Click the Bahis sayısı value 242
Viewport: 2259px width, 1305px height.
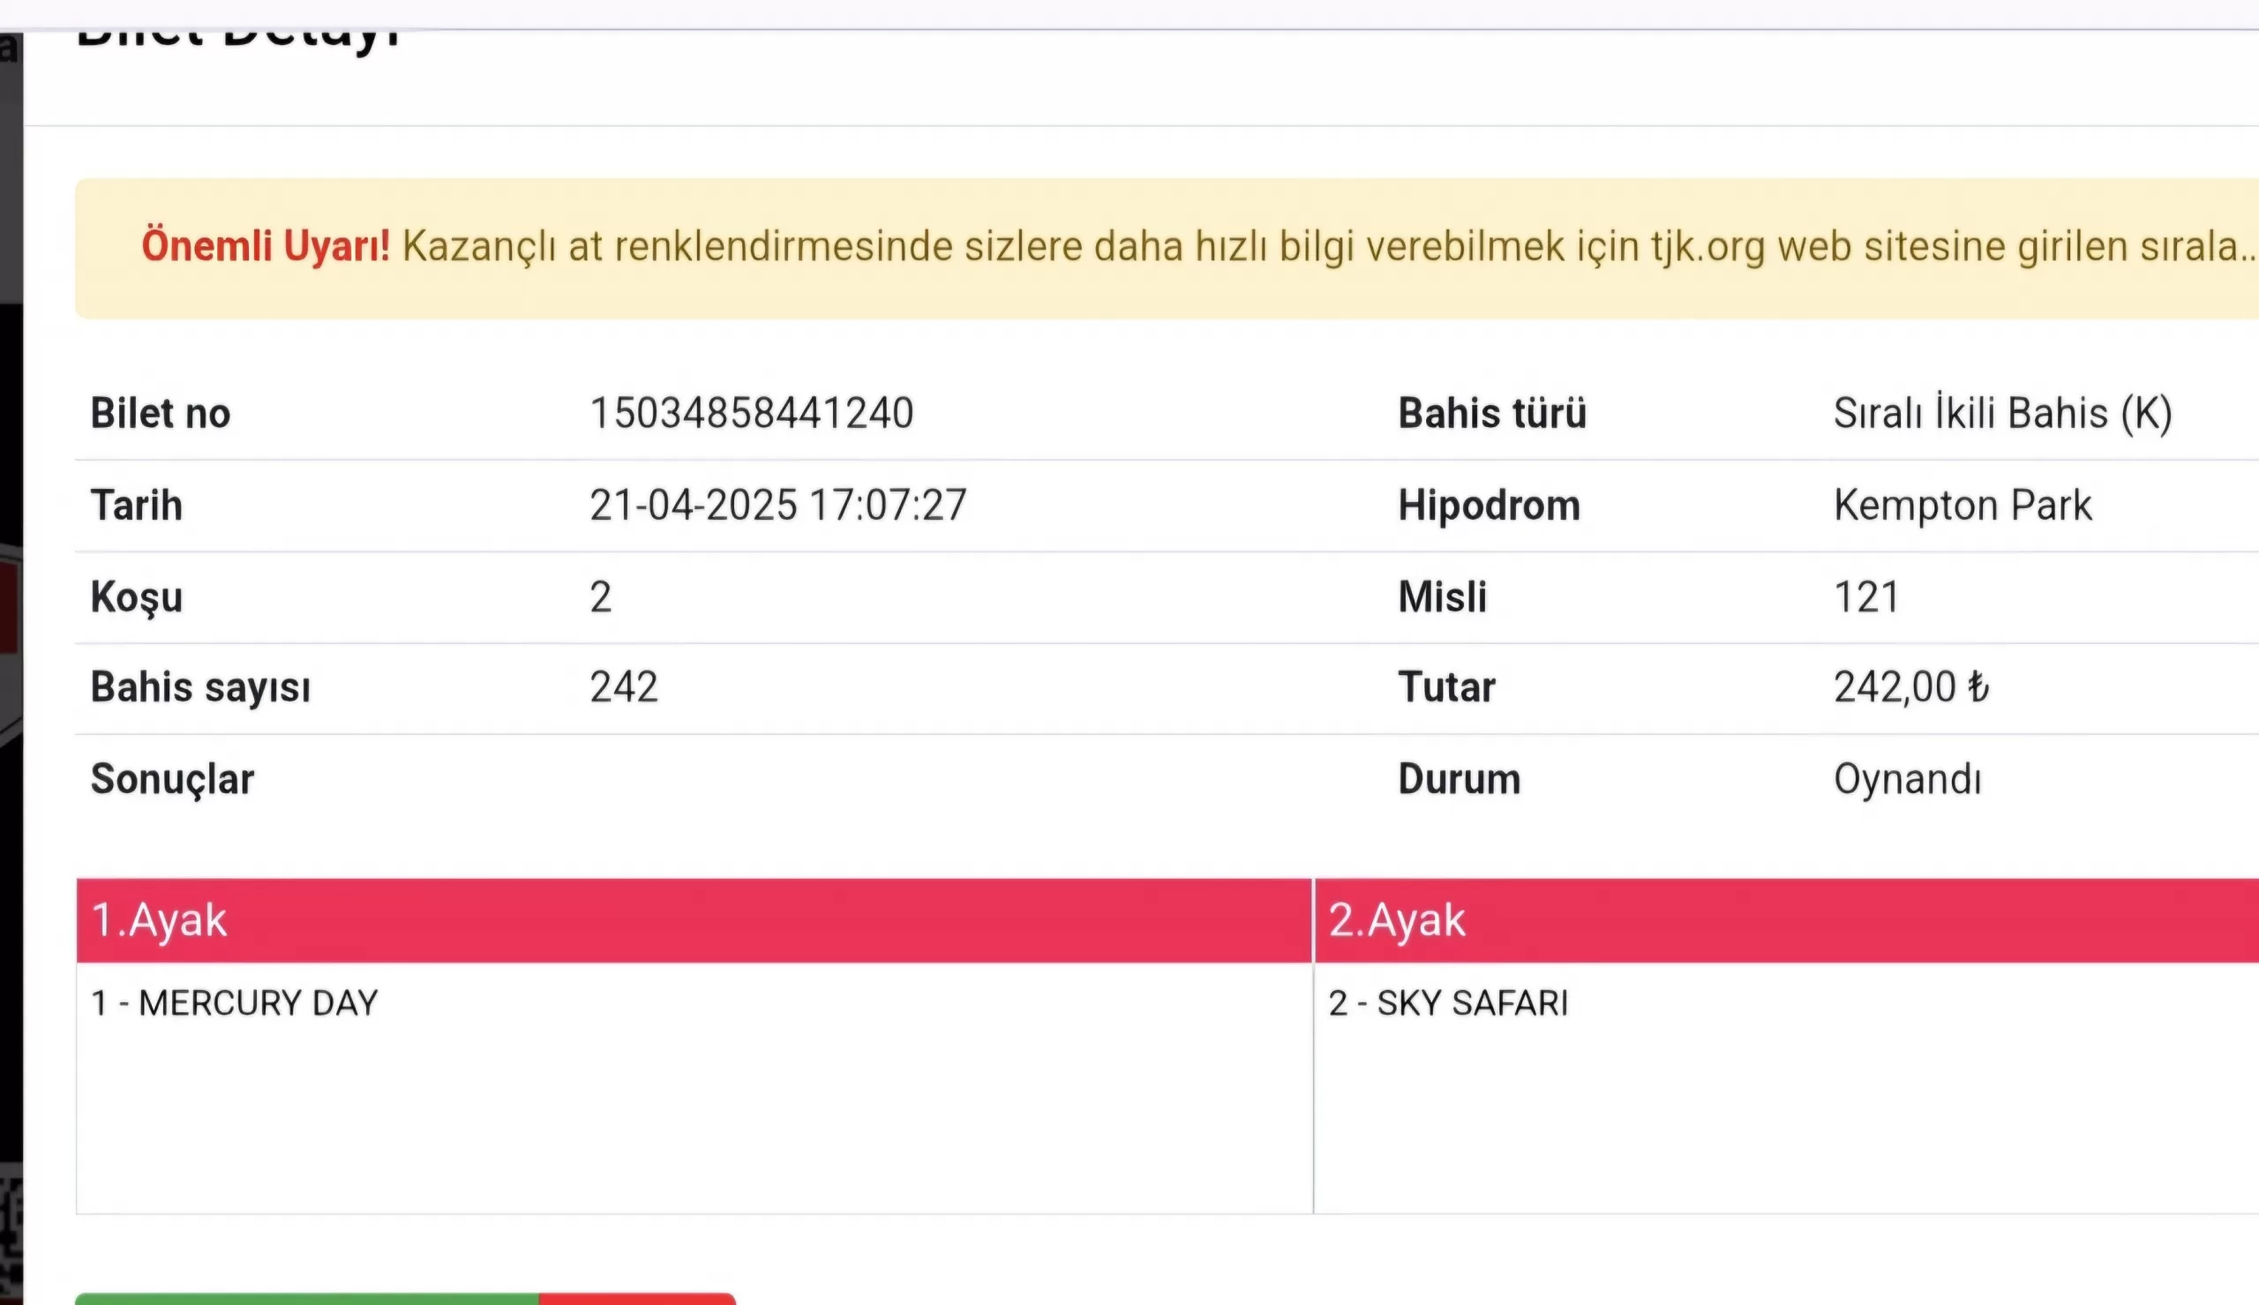(x=624, y=687)
